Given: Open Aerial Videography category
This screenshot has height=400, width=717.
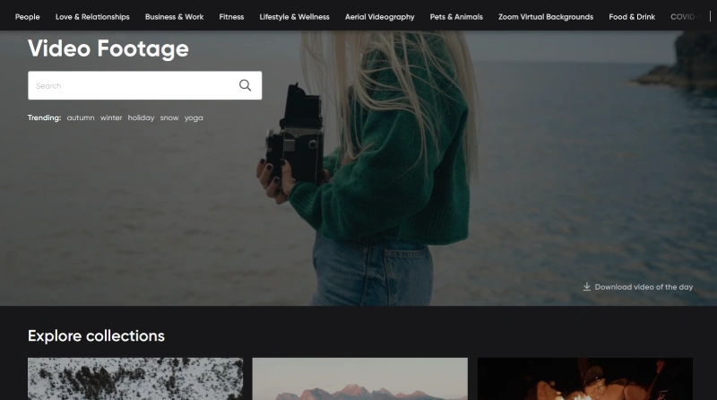Looking at the screenshot, I should pyautogui.click(x=380, y=17).
